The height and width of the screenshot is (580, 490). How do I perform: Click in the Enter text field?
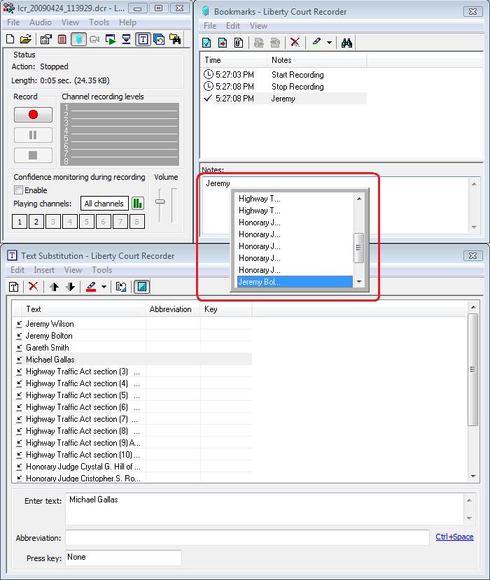(264, 509)
